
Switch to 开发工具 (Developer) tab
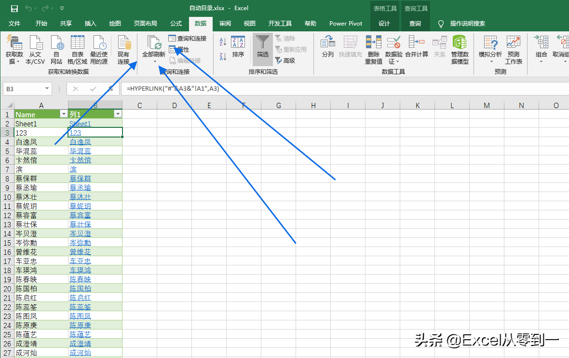[x=280, y=24]
